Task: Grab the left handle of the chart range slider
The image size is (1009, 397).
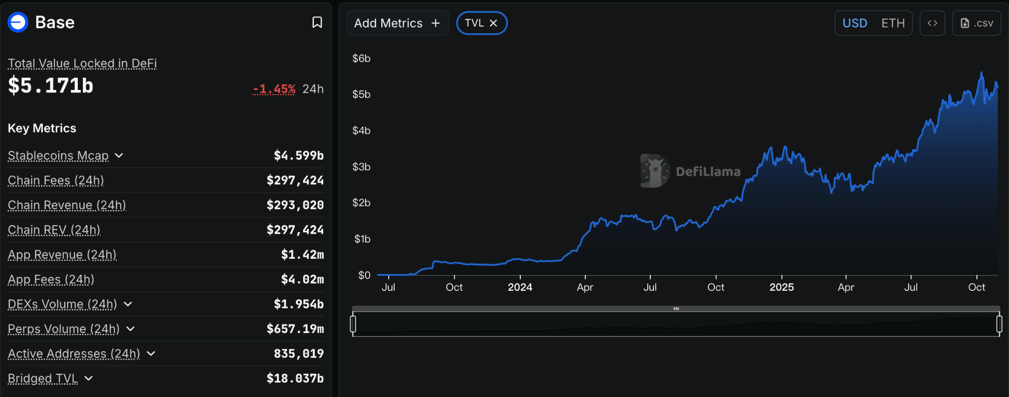Action: tap(353, 324)
